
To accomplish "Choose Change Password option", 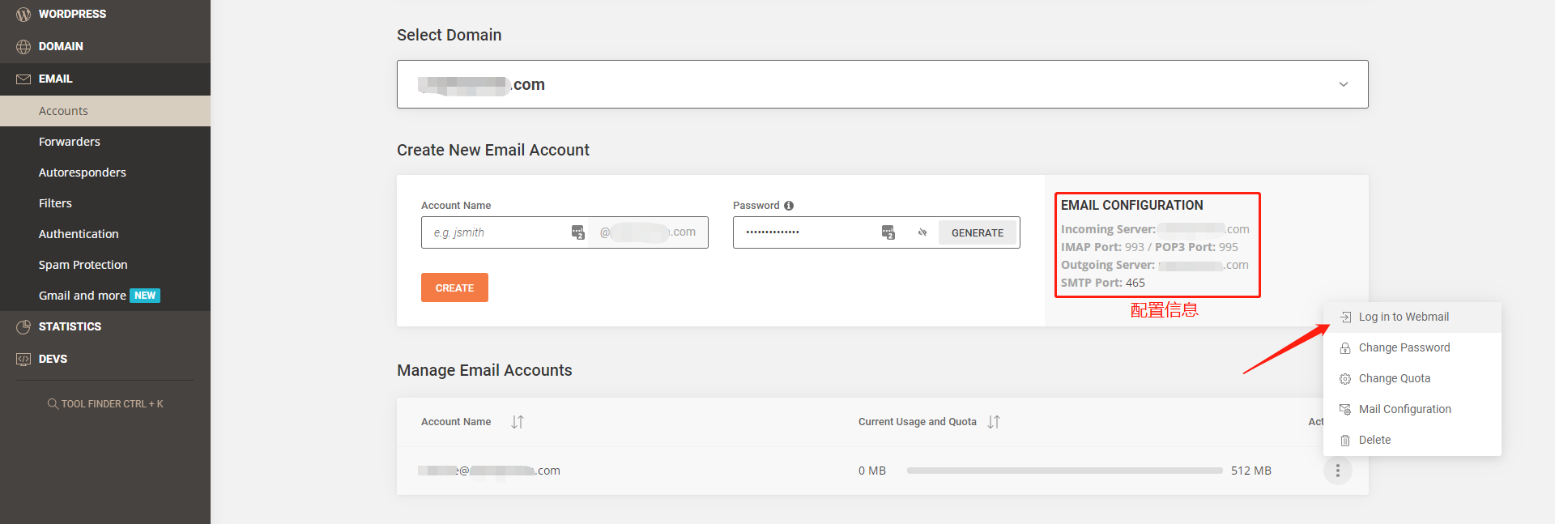I will point(1412,348).
